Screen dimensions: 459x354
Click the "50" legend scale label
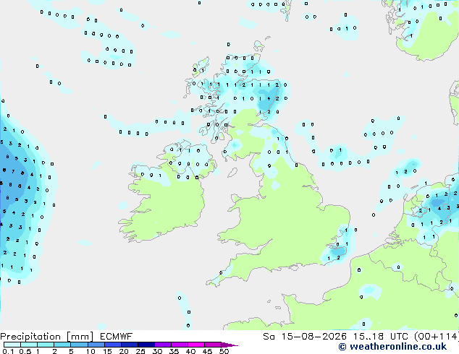click(224, 351)
